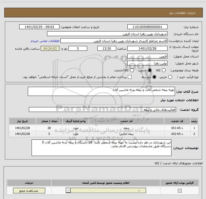Click the remaining days field showing 3

point(78,48)
